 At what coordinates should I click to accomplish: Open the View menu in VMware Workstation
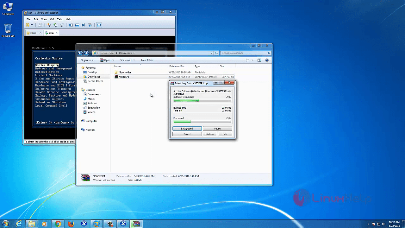44,19
